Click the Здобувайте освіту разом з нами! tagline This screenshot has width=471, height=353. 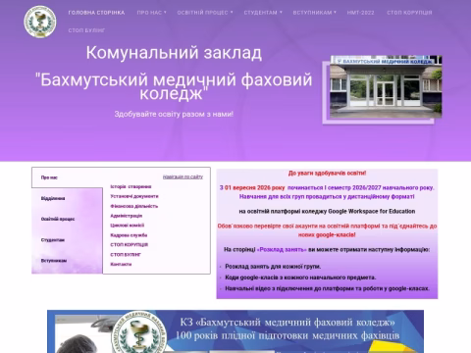point(174,114)
